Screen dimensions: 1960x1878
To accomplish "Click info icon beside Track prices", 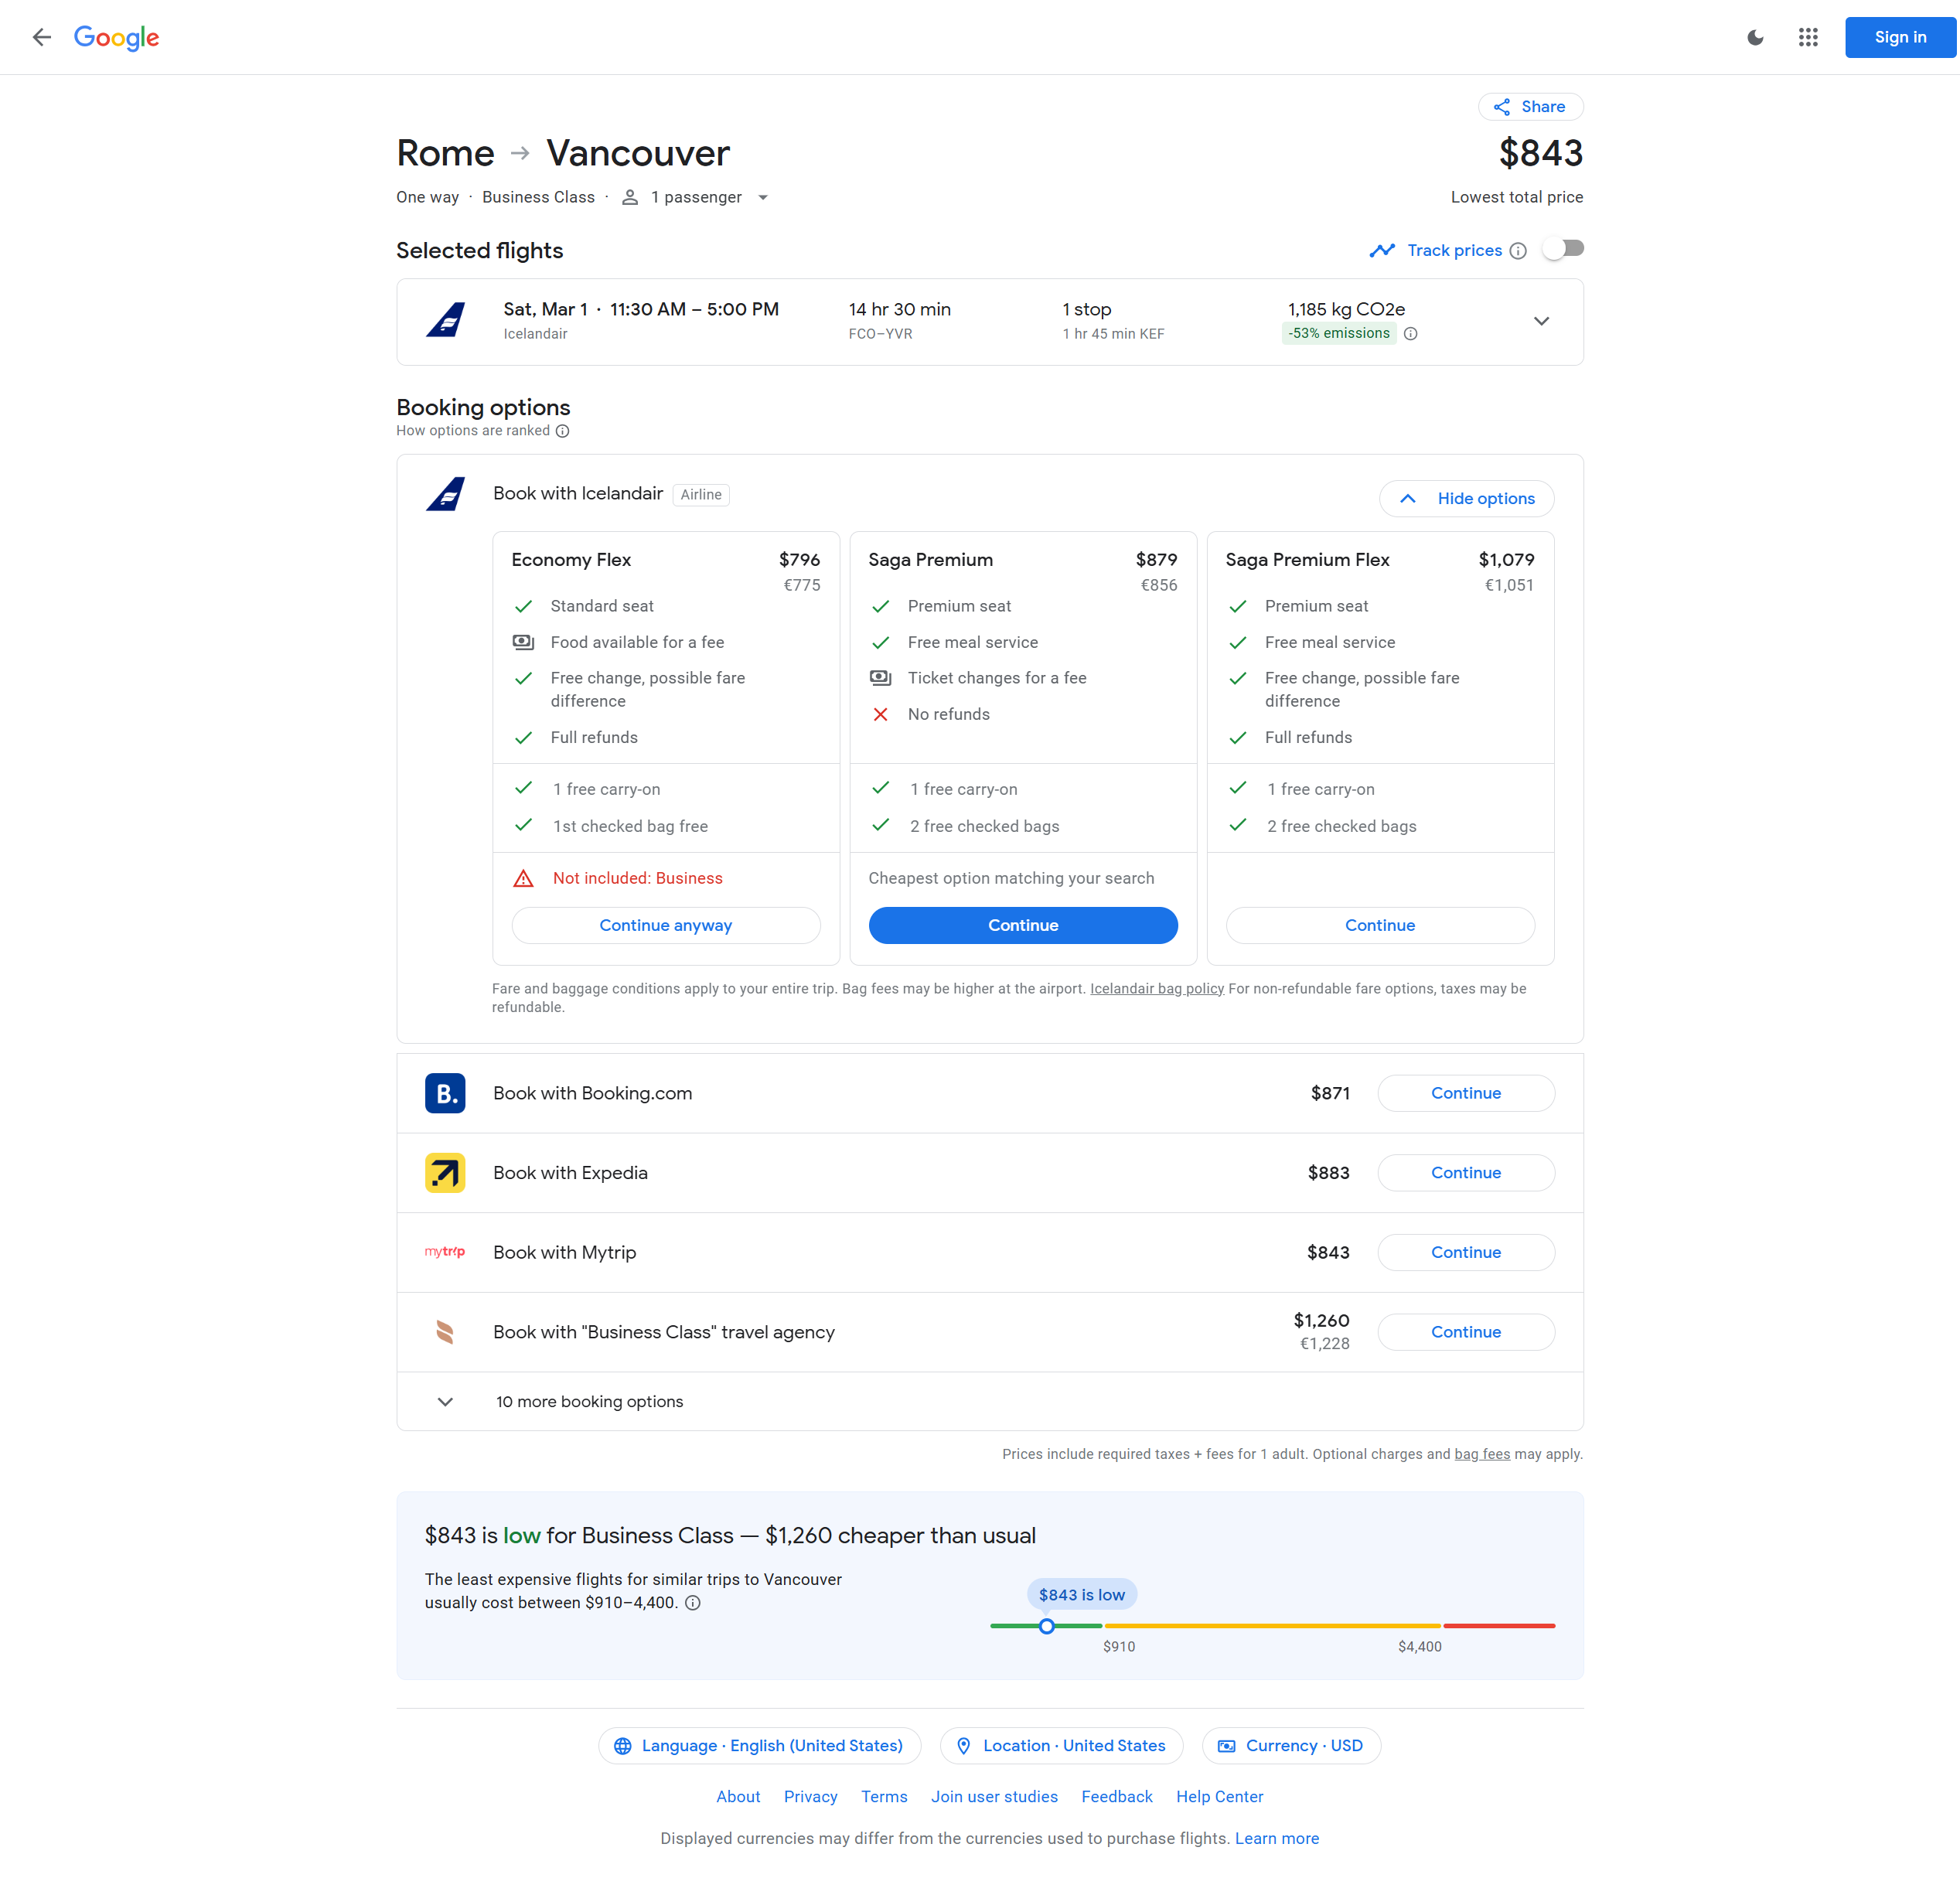I will (x=1518, y=251).
